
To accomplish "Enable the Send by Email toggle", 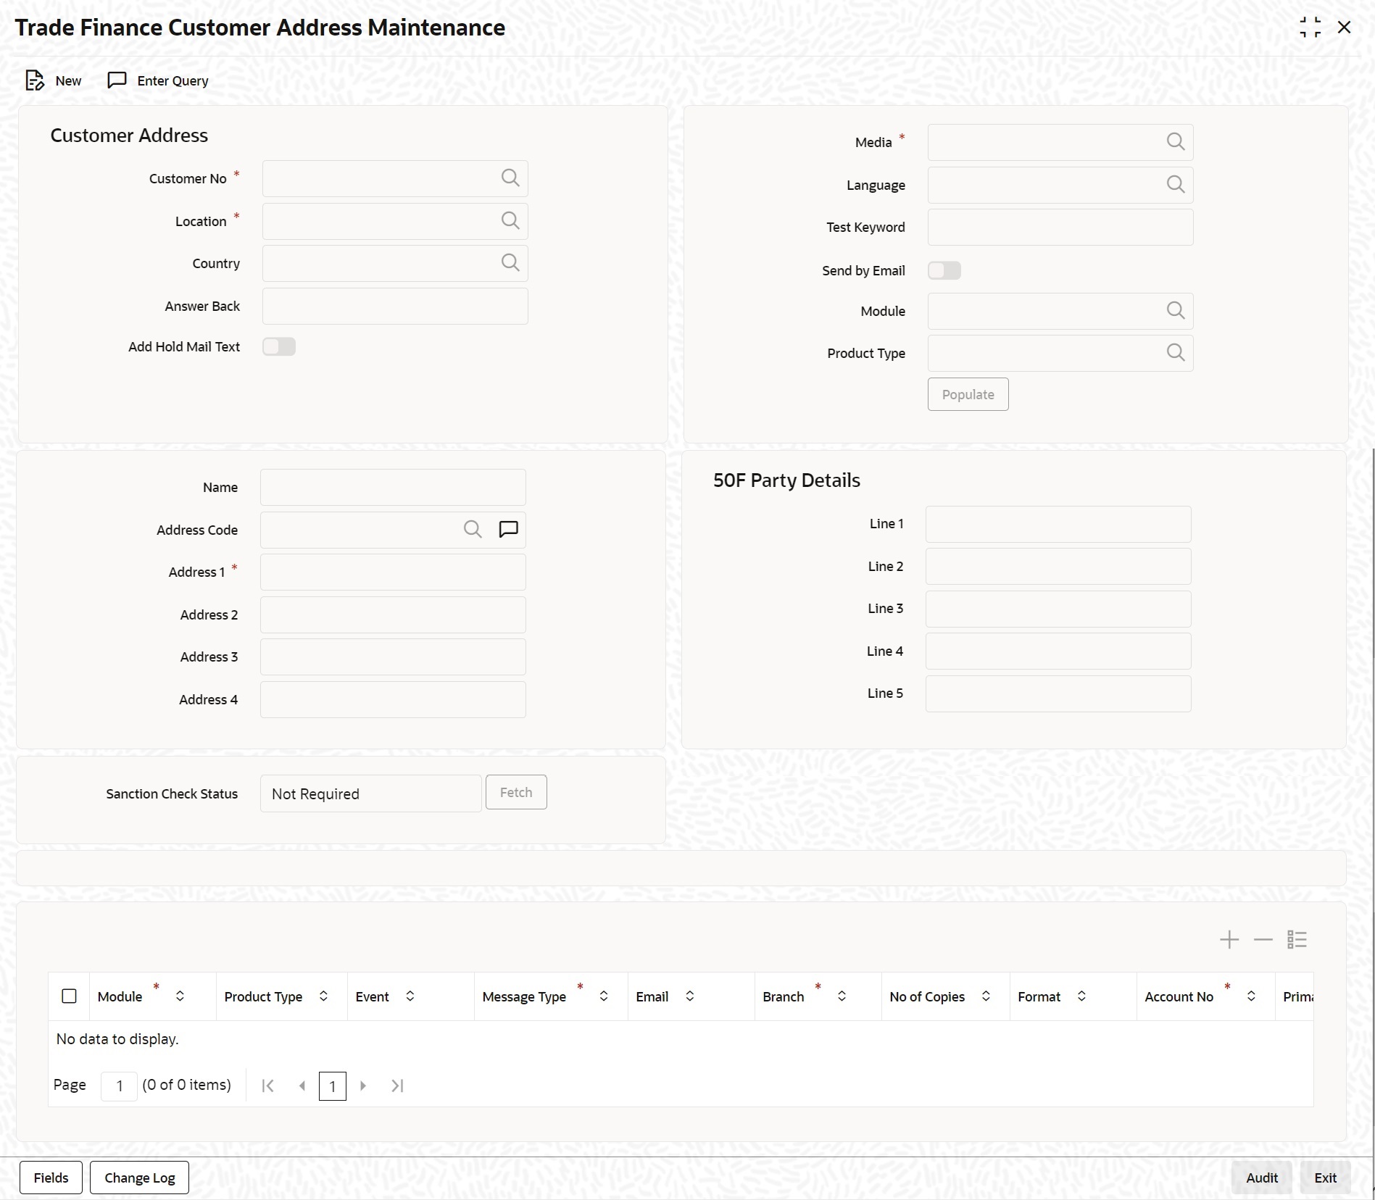I will [x=944, y=270].
